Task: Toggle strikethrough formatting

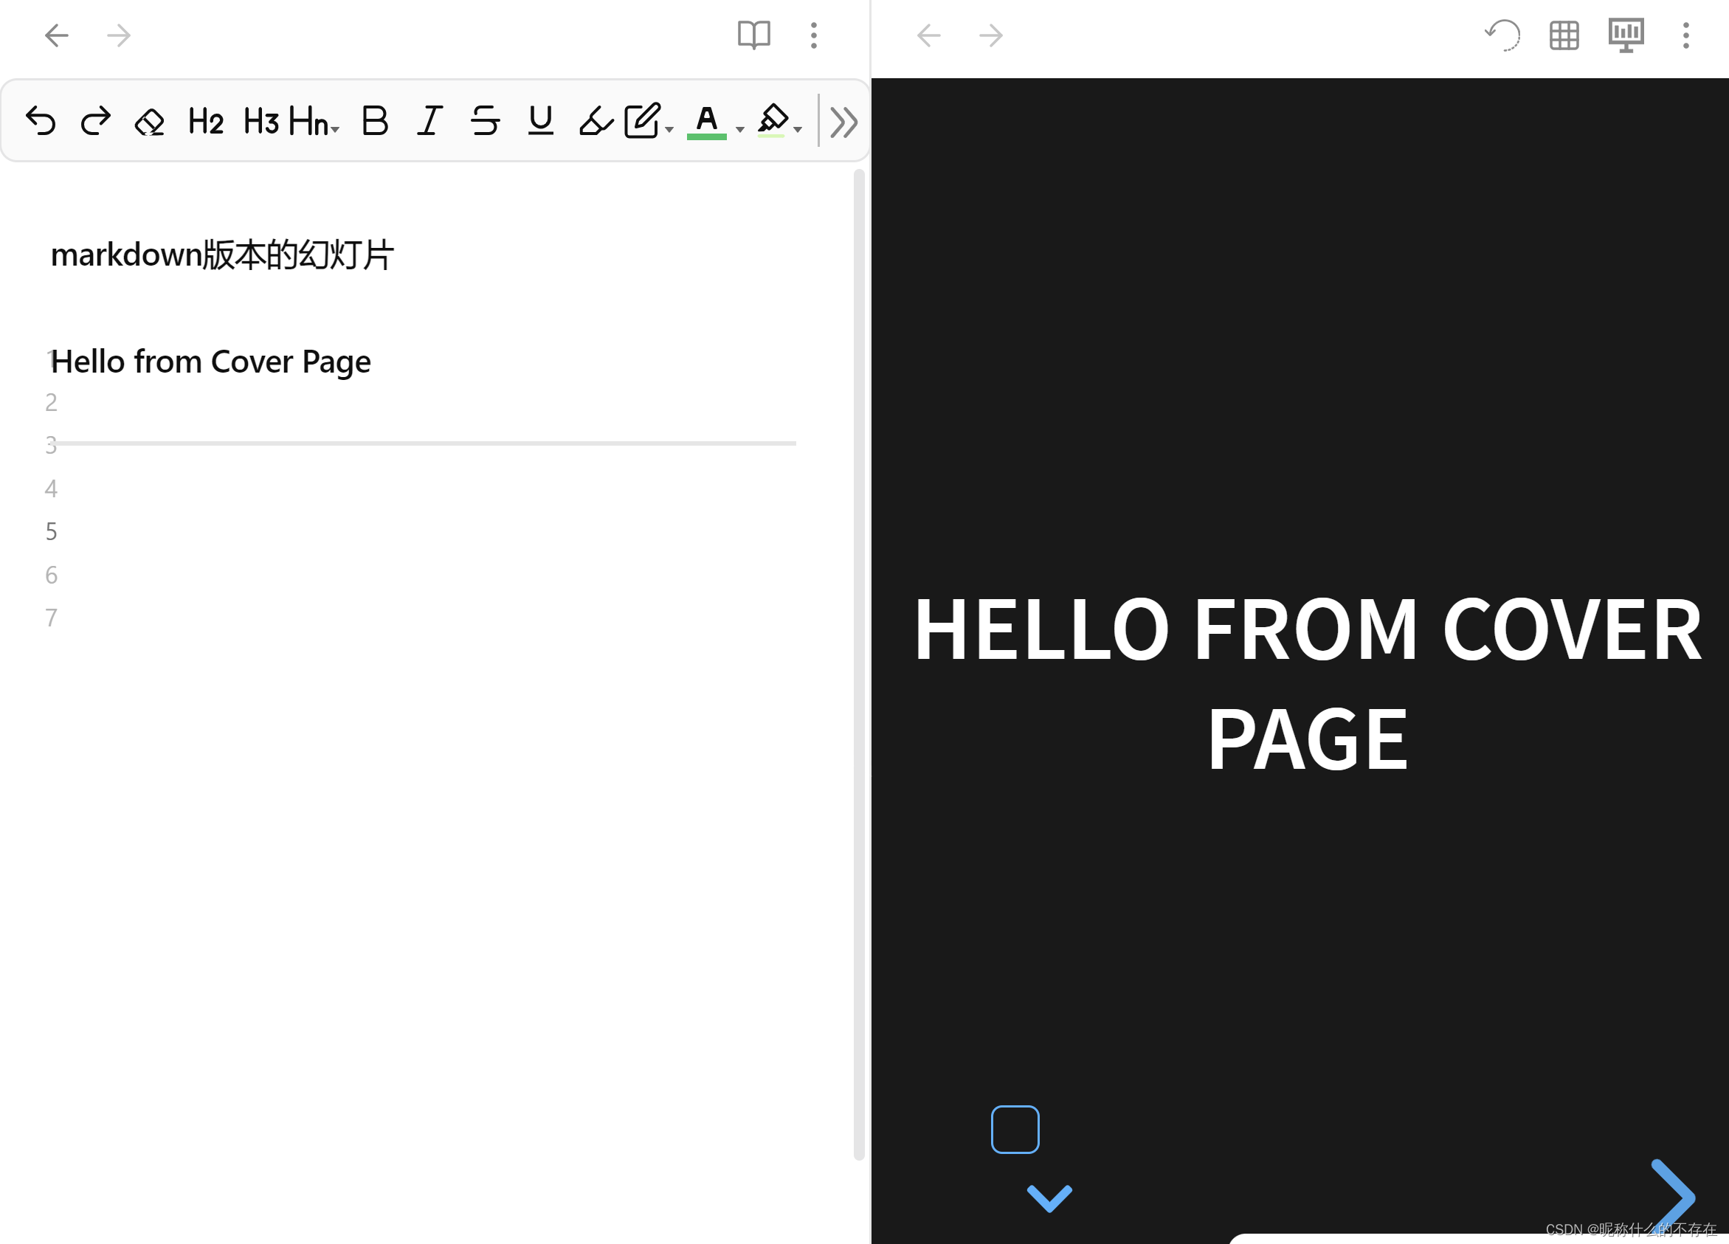Action: 485,121
